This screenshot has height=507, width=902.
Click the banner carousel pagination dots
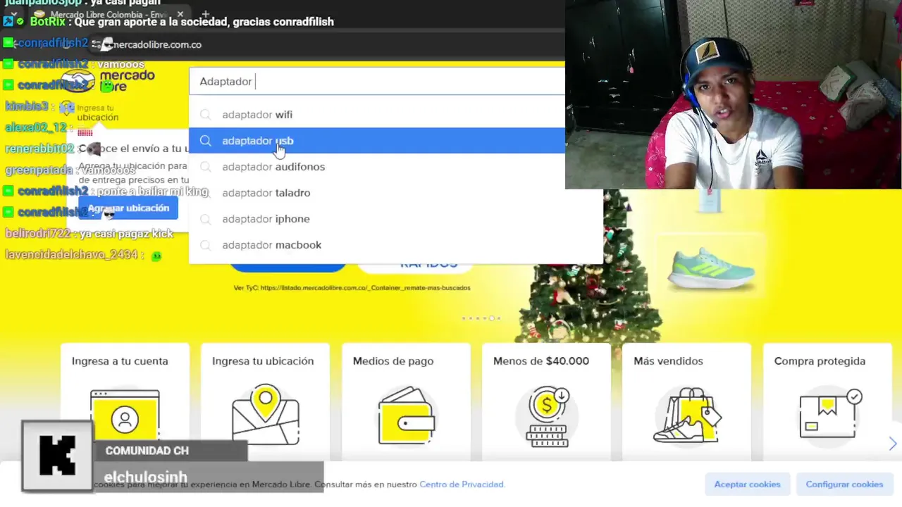[x=481, y=318]
